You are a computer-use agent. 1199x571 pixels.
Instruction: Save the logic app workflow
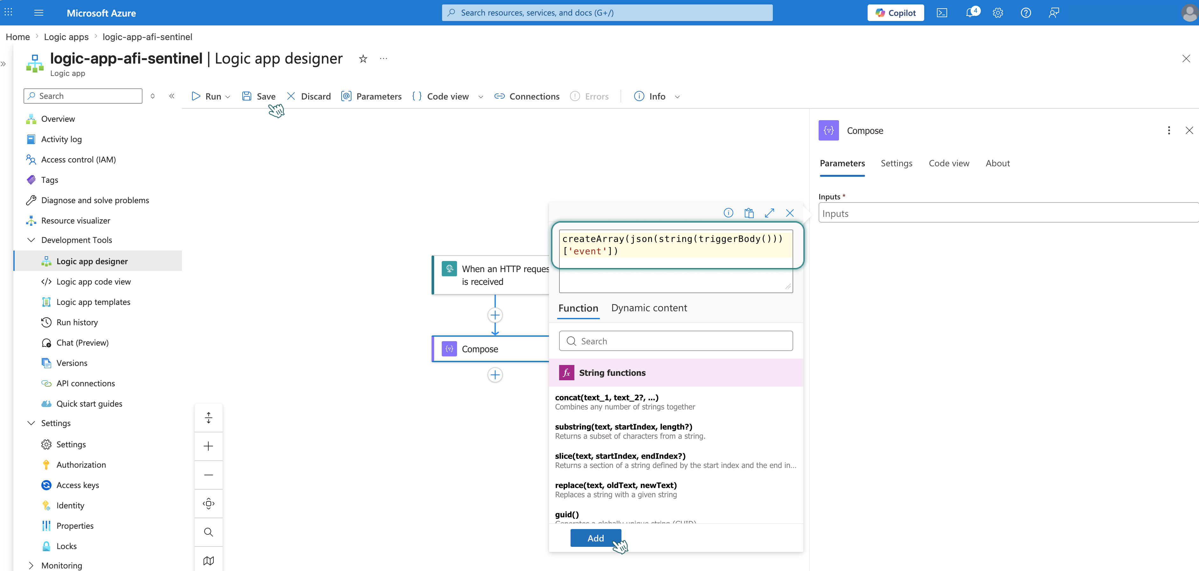pos(259,96)
